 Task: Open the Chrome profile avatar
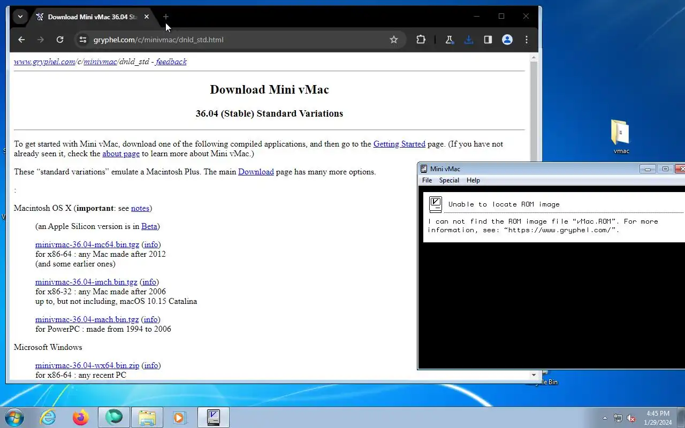pos(507,40)
